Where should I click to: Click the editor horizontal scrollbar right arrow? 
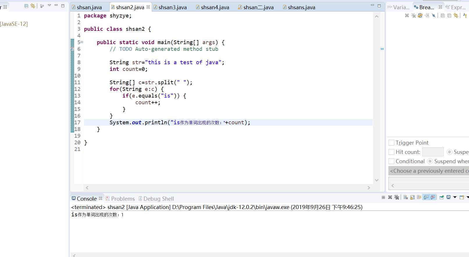pyautogui.click(x=369, y=188)
